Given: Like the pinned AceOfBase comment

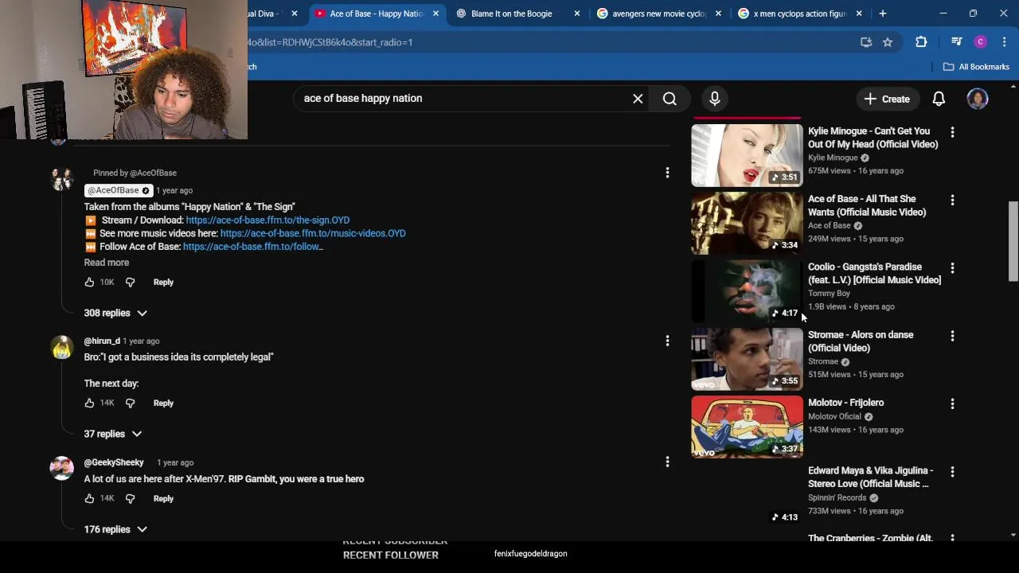Looking at the screenshot, I should point(89,282).
